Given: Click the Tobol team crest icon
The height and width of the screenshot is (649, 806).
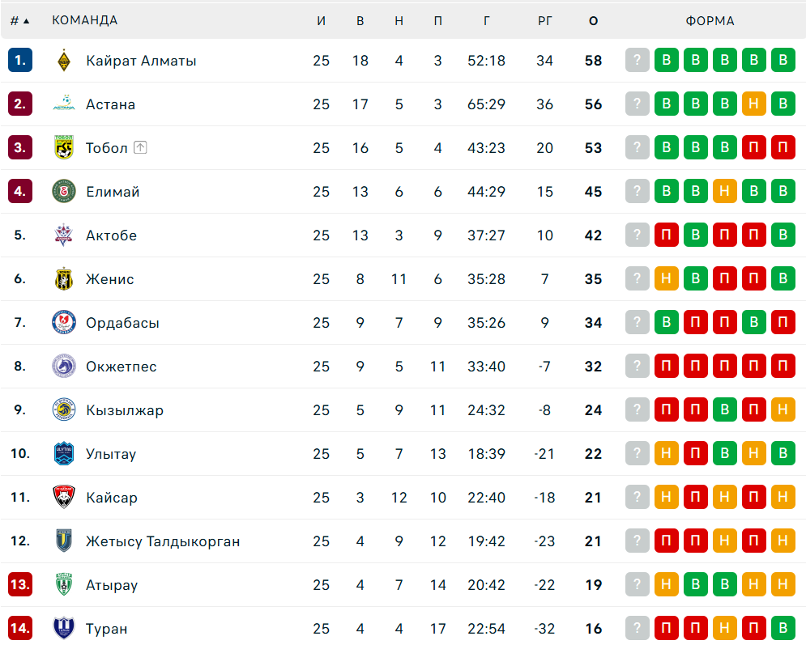Looking at the screenshot, I should pos(64,148).
